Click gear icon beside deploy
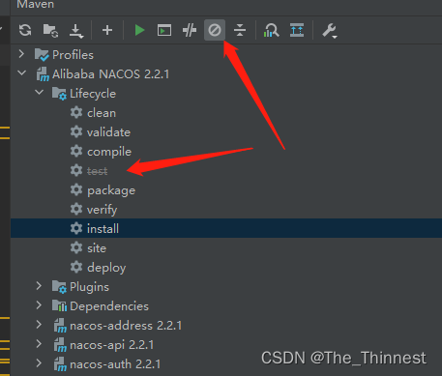Screen dimensions: 442x376 (x=76, y=267)
